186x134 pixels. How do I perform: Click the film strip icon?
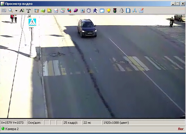(128, 11)
